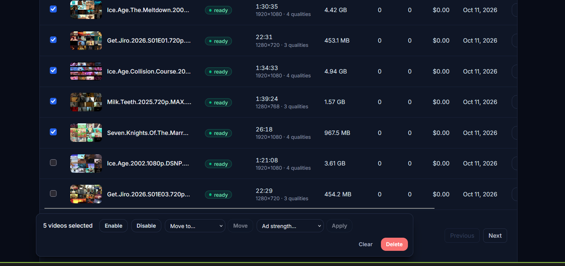Check the Get.Jiro.2026.S01E03 row checkbox
This screenshot has height=266, width=565.
point(53,193)
